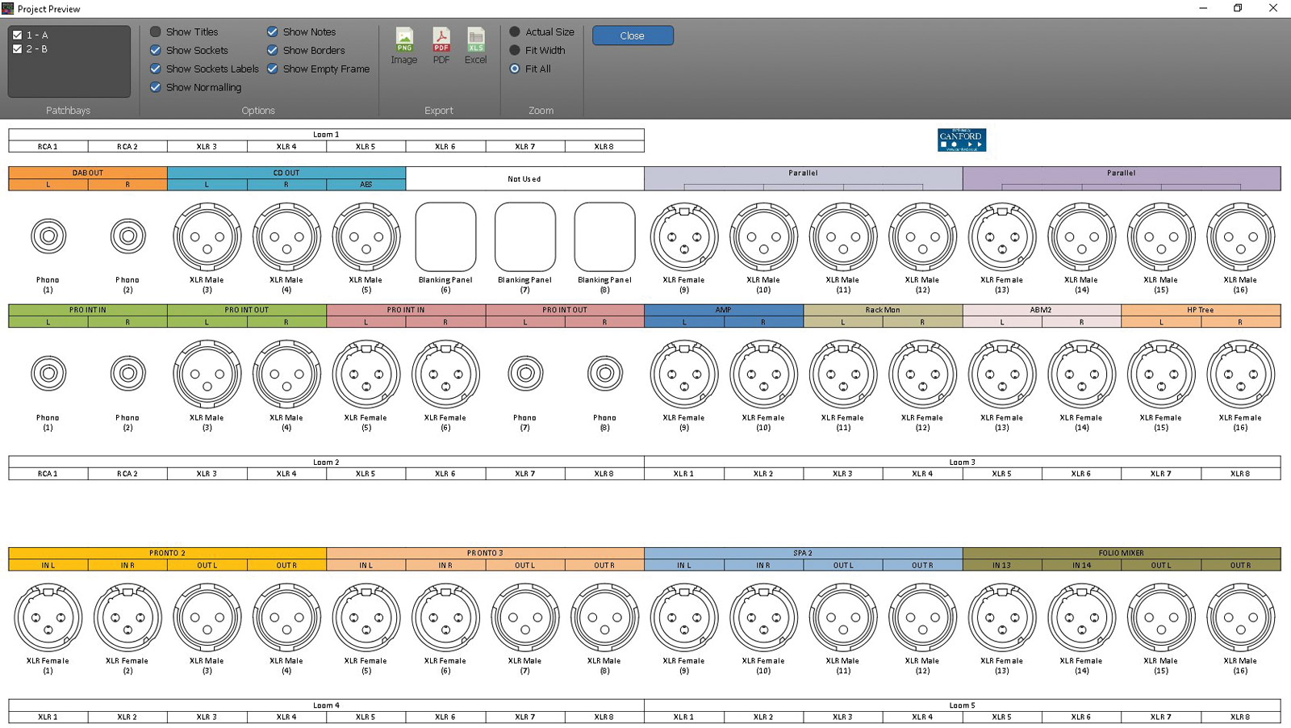The height and width of the screenshot is (728, 1291).
Task: Disable the Show Normalling option
Action: click(156, 88)
